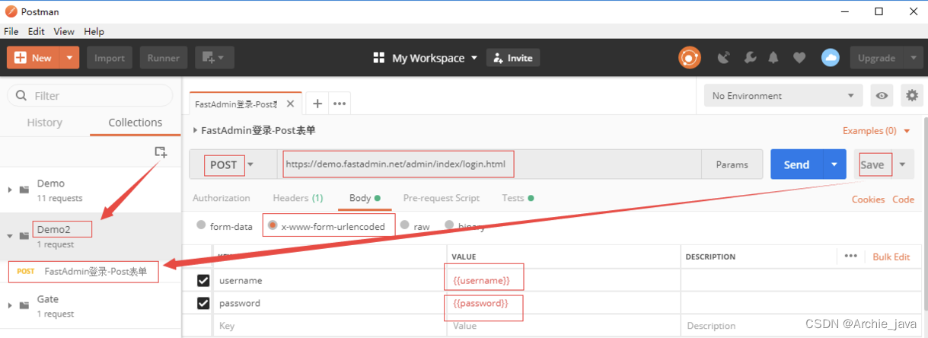Open Send button dropdown arrow

tap(834, 164)
